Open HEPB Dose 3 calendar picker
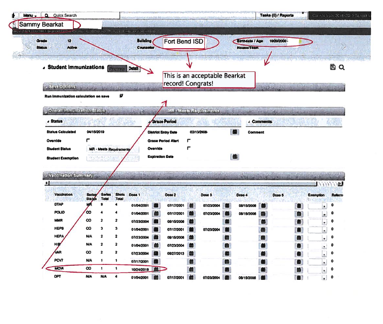383x324 pixels. 227,229
